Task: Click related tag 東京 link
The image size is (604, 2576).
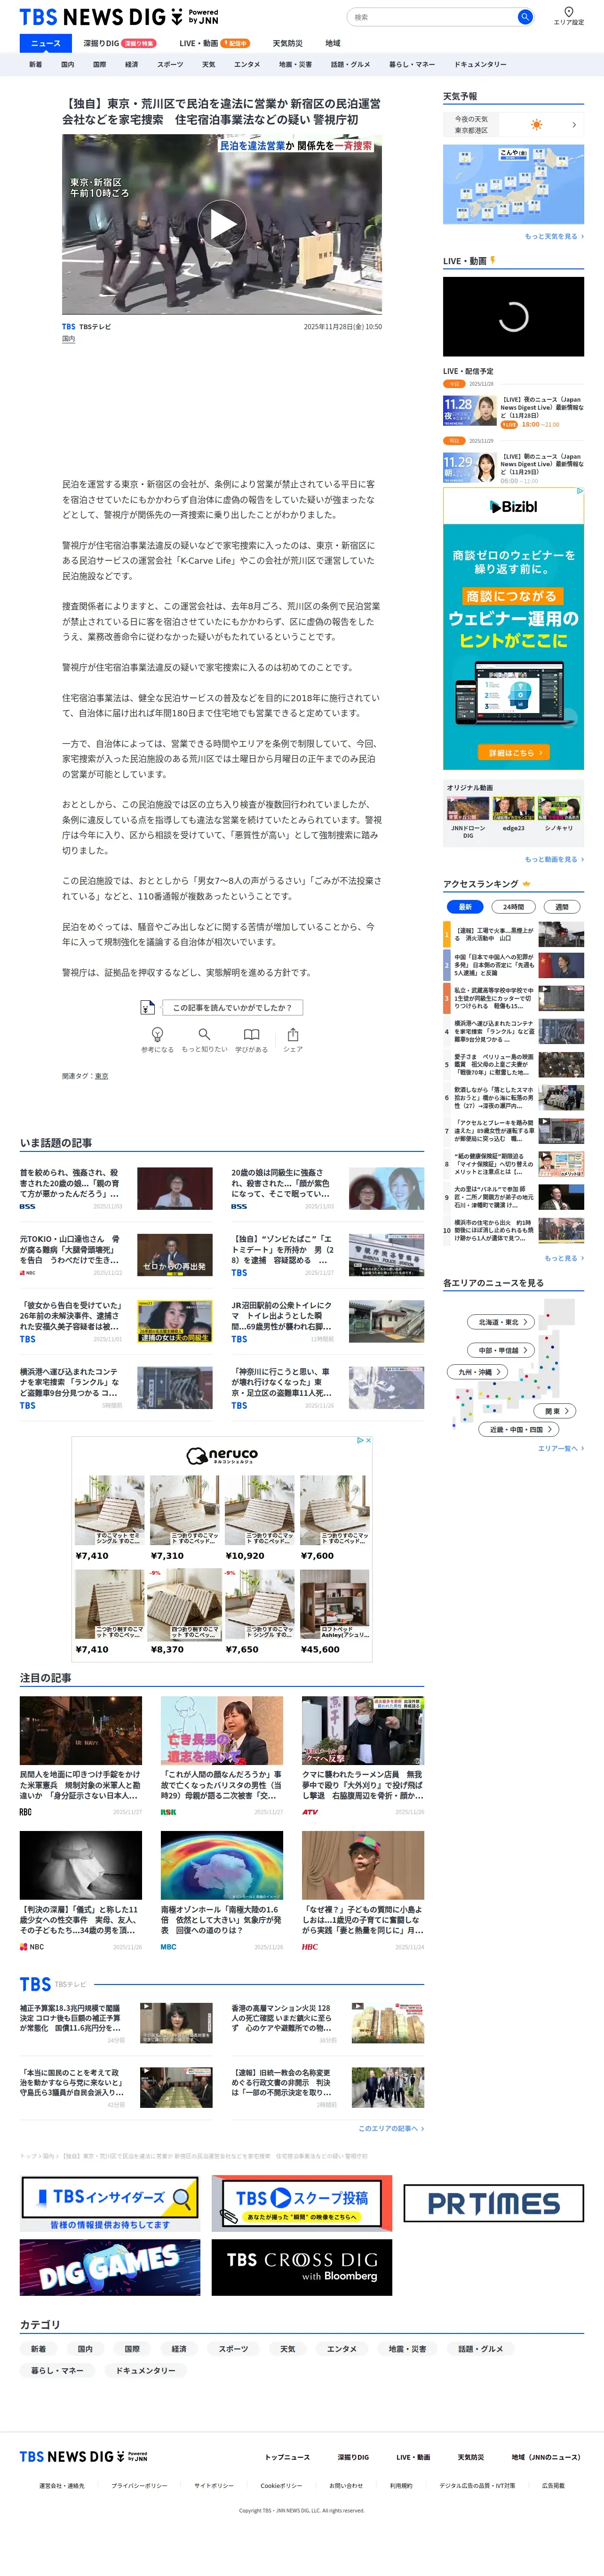Action: (x=101, y=1076)
